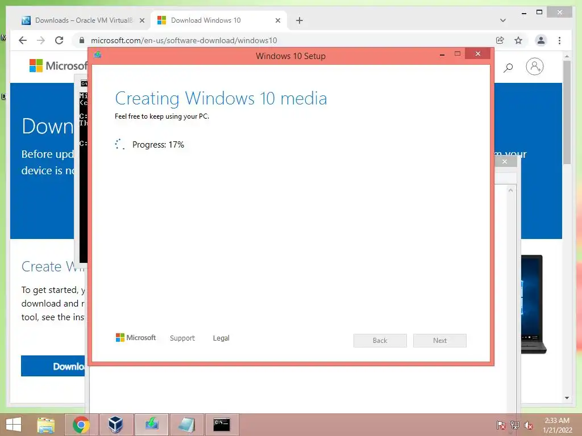Close the Download Windows 10 tab
Screen dimensions: 582x436
click(x=277, y=20)
